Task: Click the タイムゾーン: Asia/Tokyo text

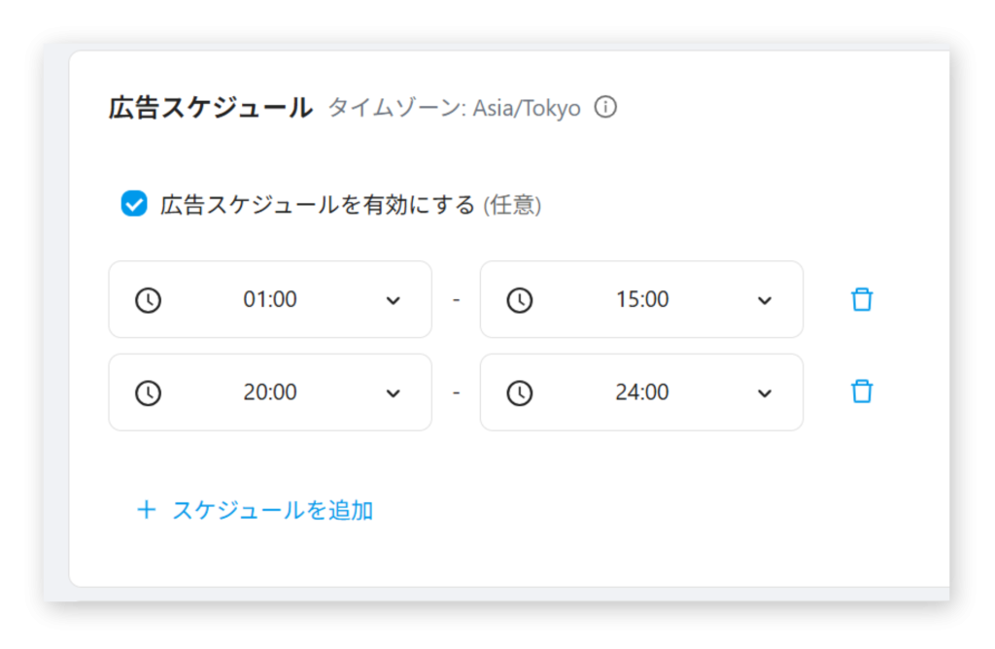Action: tap(454, 108)
